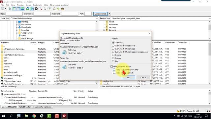Toggle remote directory tree display icon
This screenshot has height=119, width=211.
coord(18,9)
